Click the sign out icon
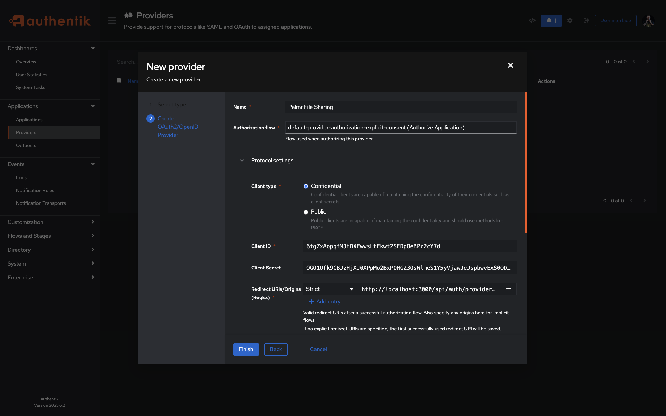Screen dimensions: 666x416 tap(586, 20)
